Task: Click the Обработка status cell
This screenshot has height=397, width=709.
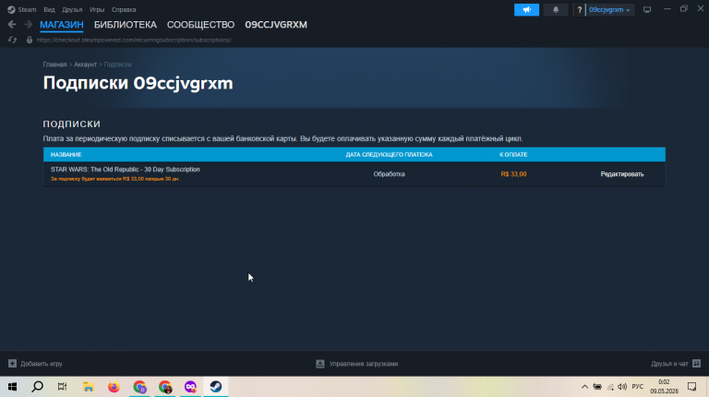Action: 389,174
